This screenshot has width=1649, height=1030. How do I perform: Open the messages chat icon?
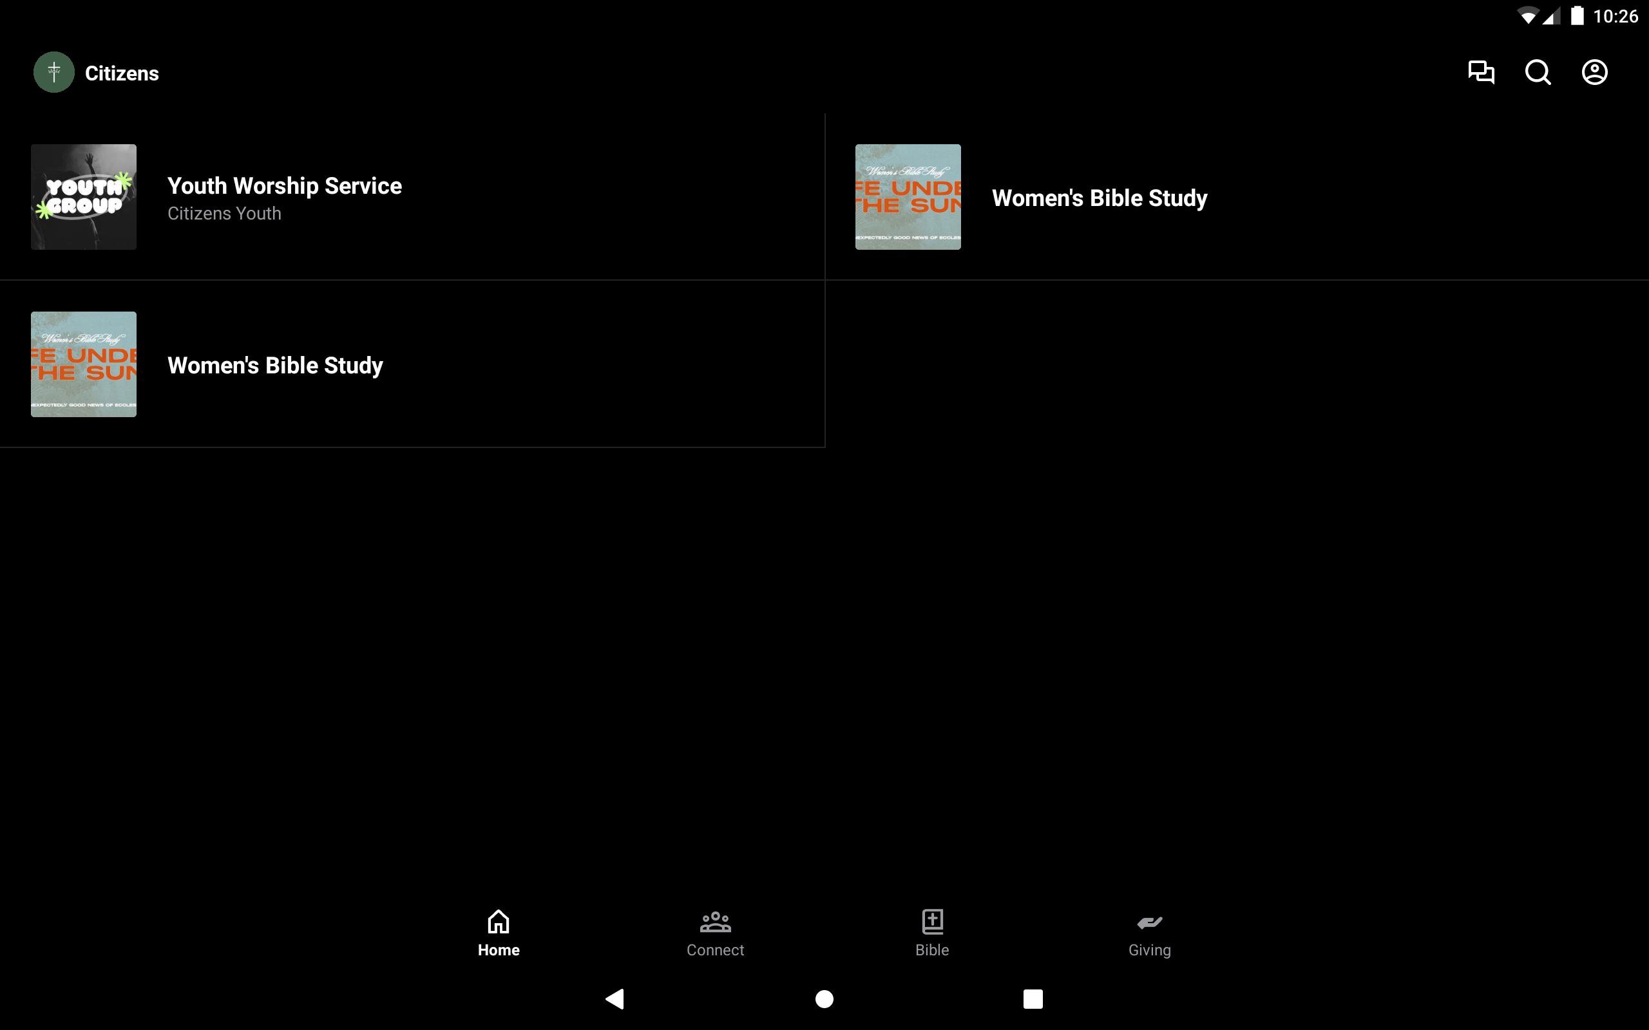coord(1481,72)
